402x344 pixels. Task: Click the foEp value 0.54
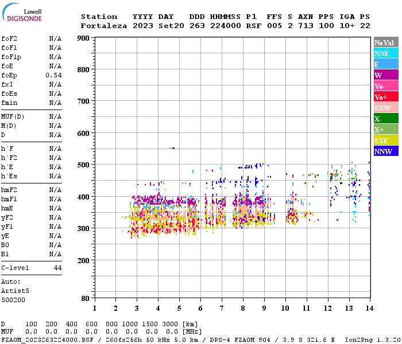click(x=53, y=75)
